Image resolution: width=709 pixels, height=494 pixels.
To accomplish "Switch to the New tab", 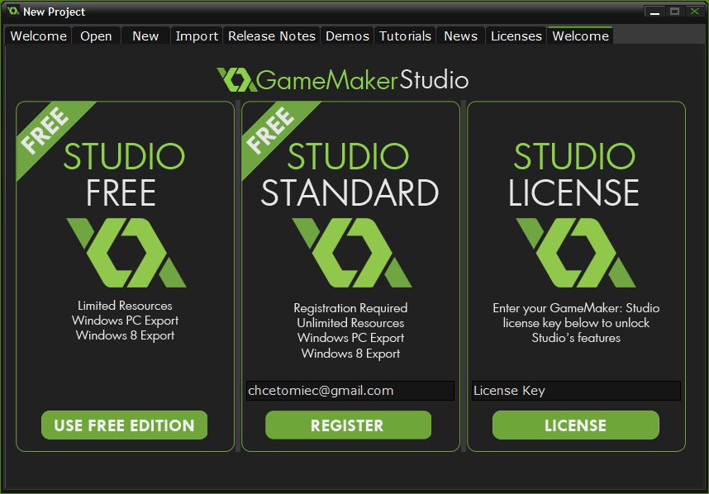I will (145, 36).
